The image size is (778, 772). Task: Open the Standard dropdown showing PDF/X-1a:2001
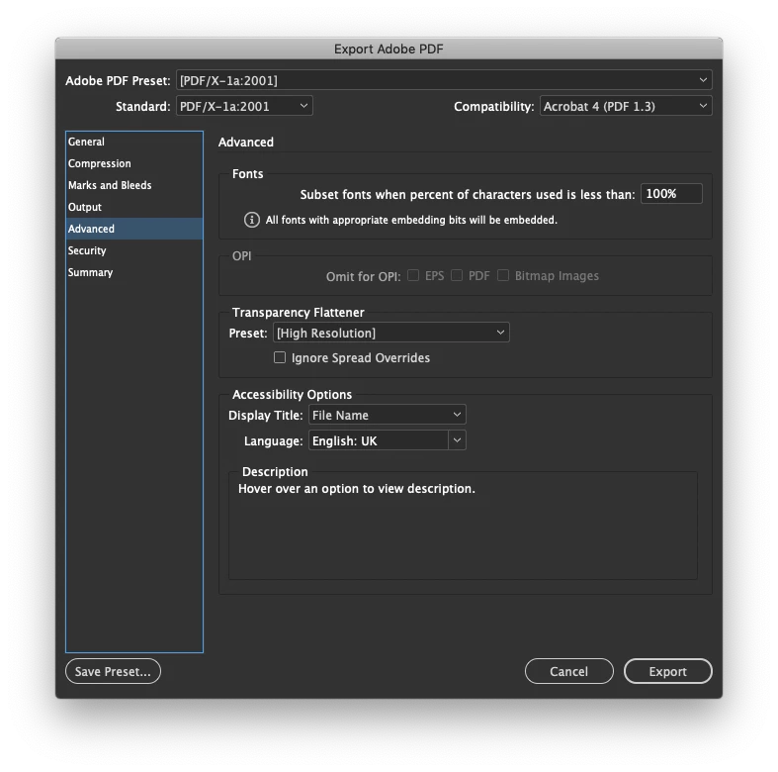click(244, 106)
